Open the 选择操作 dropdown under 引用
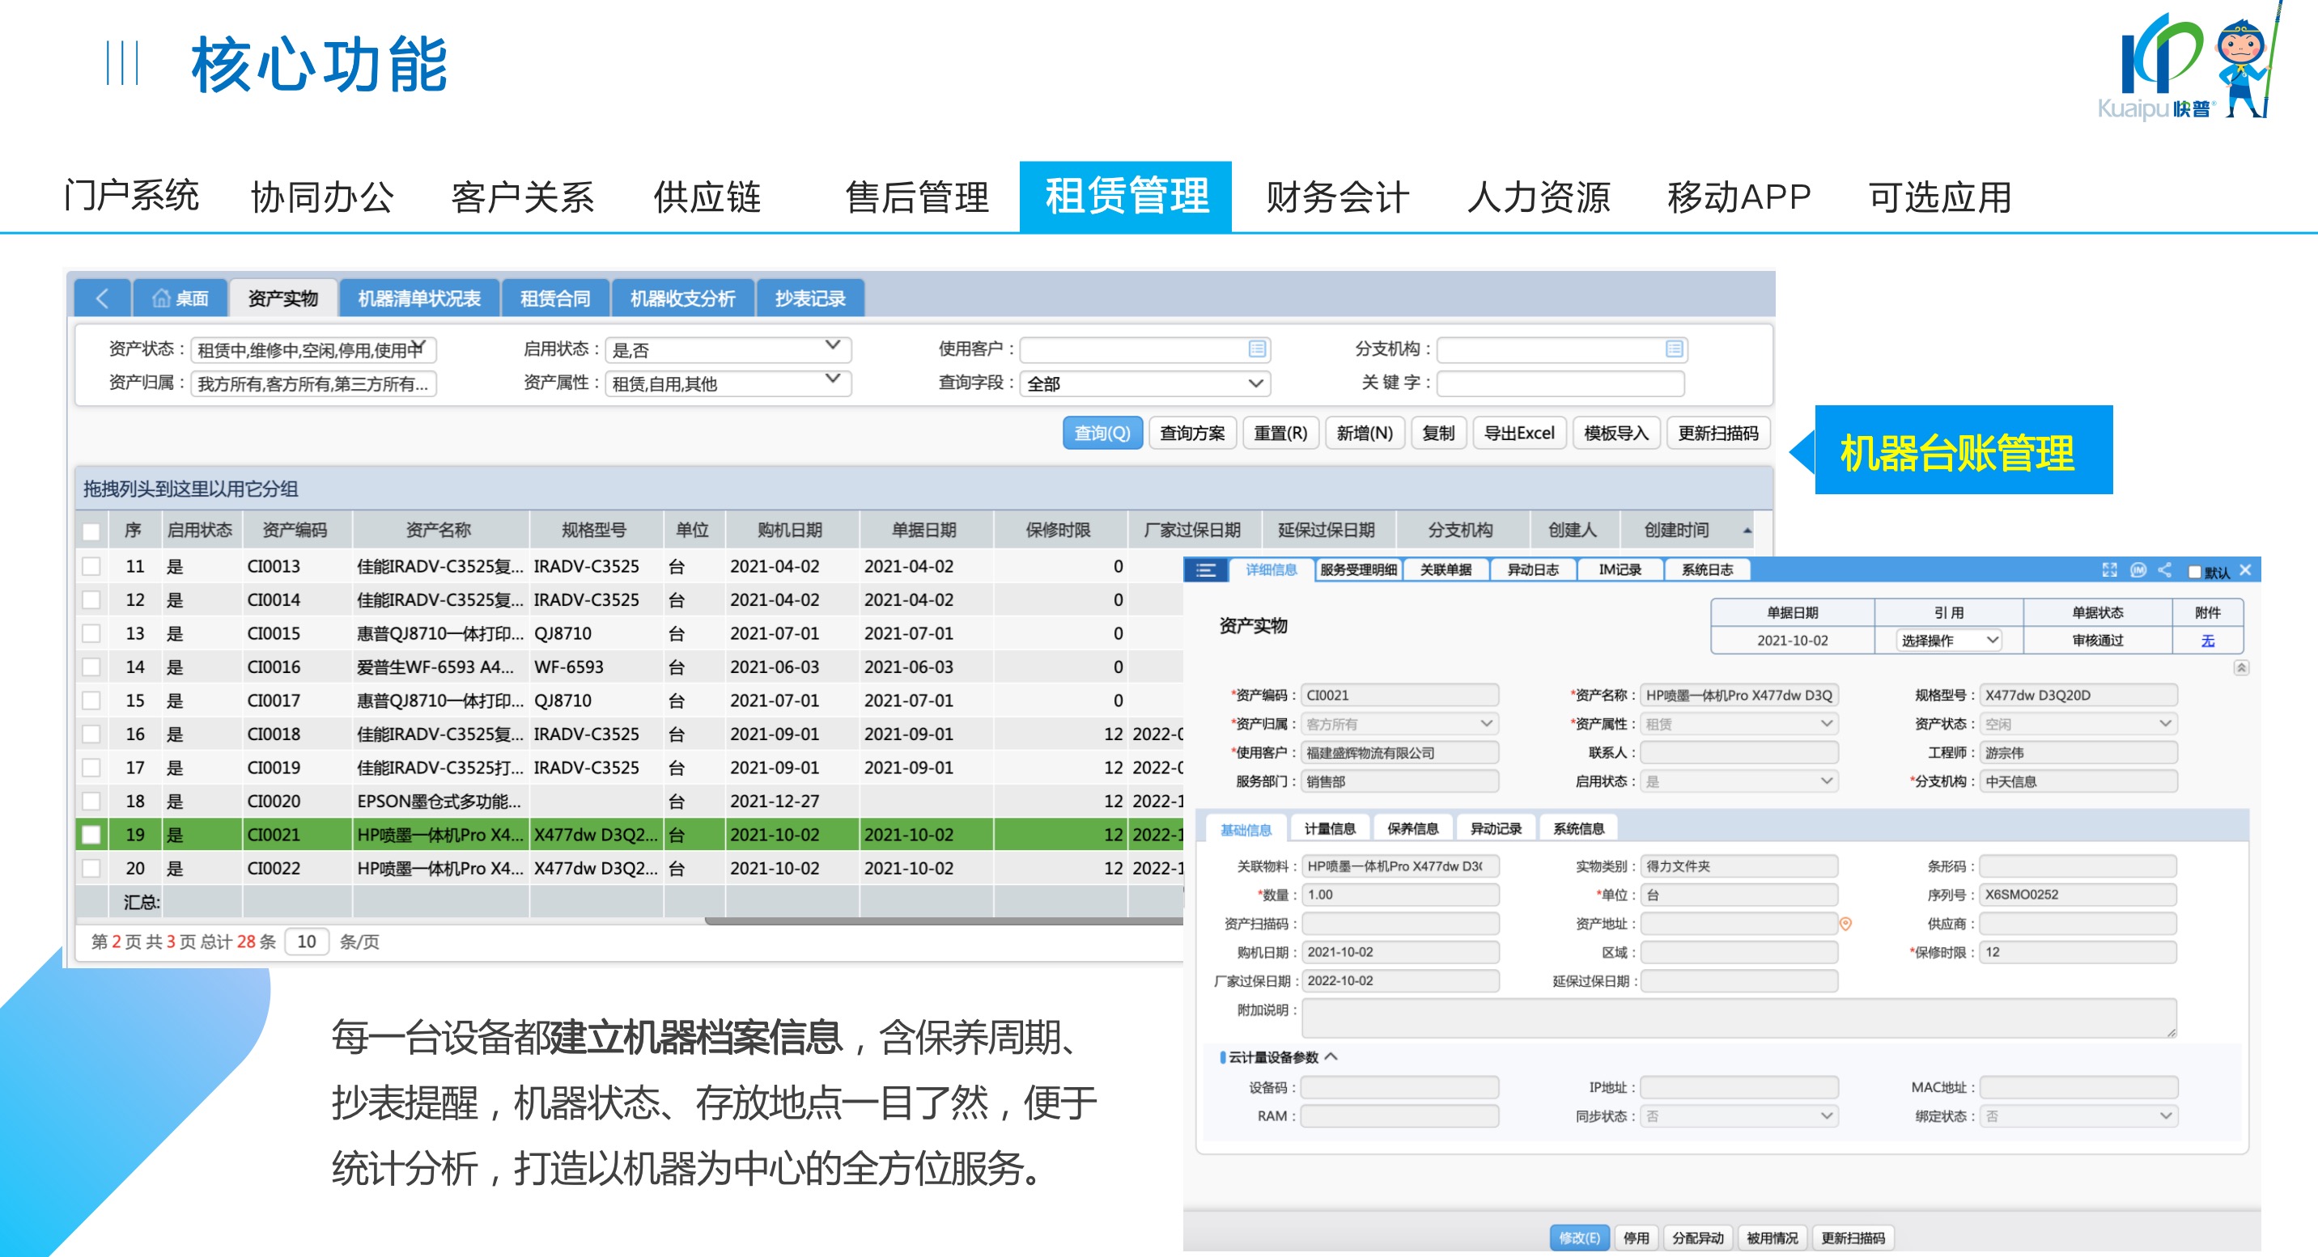The width and height of the screenshot is (2318, 1257). point(1948,640)
